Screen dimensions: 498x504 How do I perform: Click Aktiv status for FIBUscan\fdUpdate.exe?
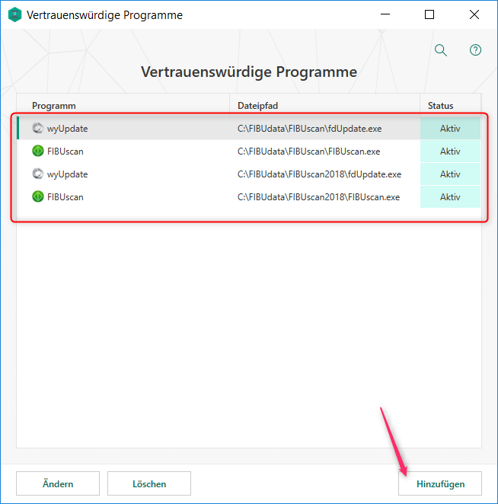[450, 129]
